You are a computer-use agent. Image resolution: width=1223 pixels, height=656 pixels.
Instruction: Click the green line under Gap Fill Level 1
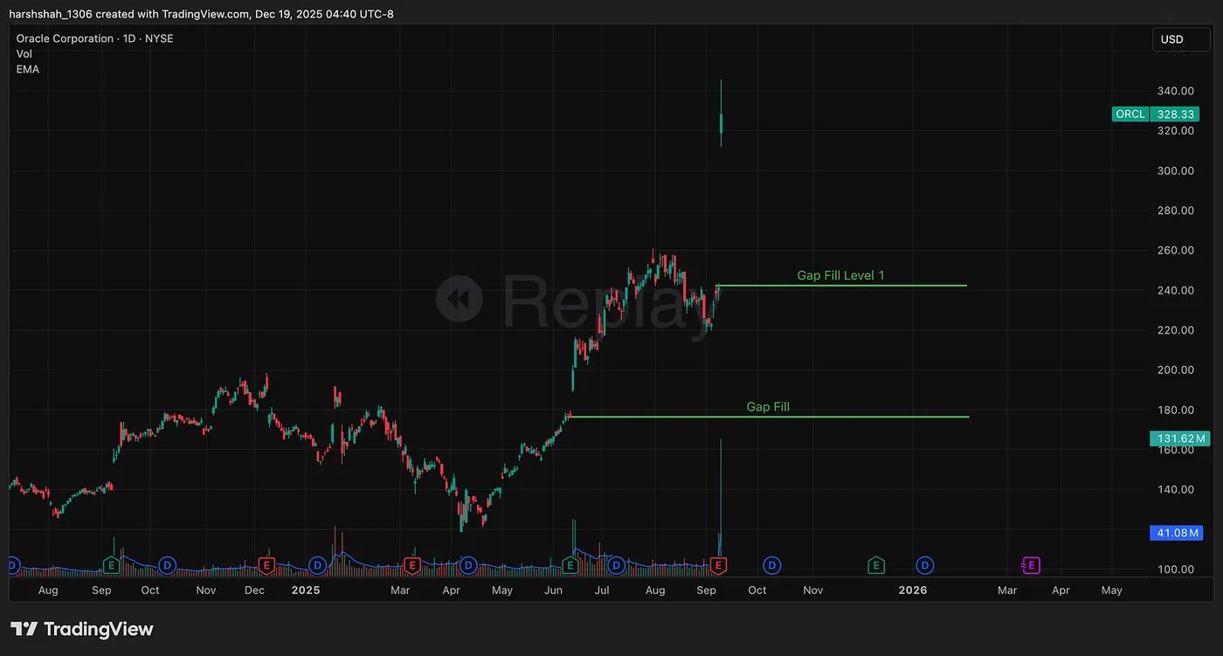[x=841, y=286]
